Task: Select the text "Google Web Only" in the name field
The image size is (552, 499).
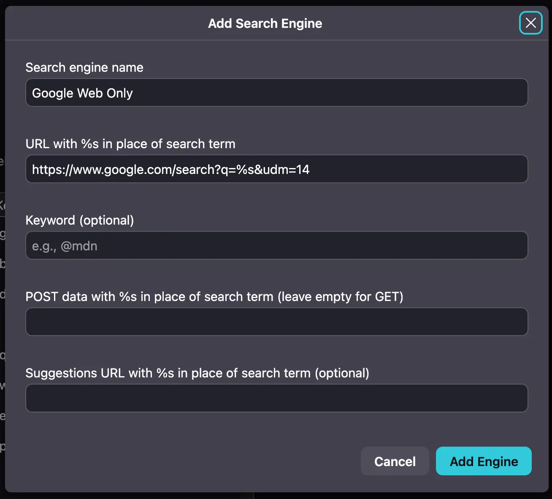Action: (x=82, y=93)
